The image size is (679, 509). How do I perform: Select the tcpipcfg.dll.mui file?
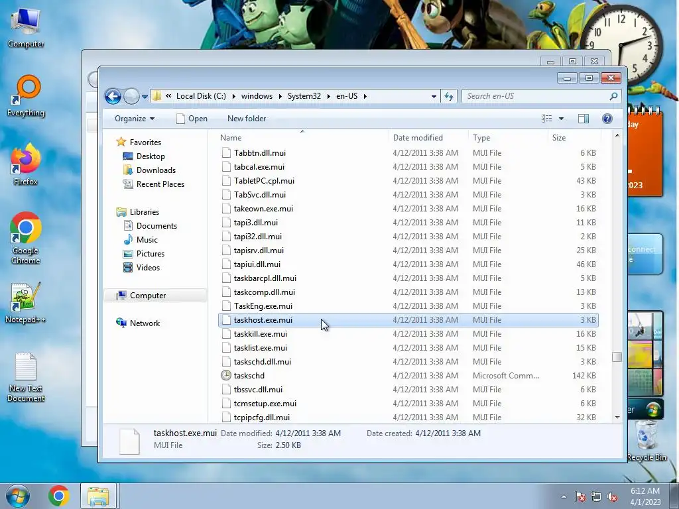click(x=408, y=418)
